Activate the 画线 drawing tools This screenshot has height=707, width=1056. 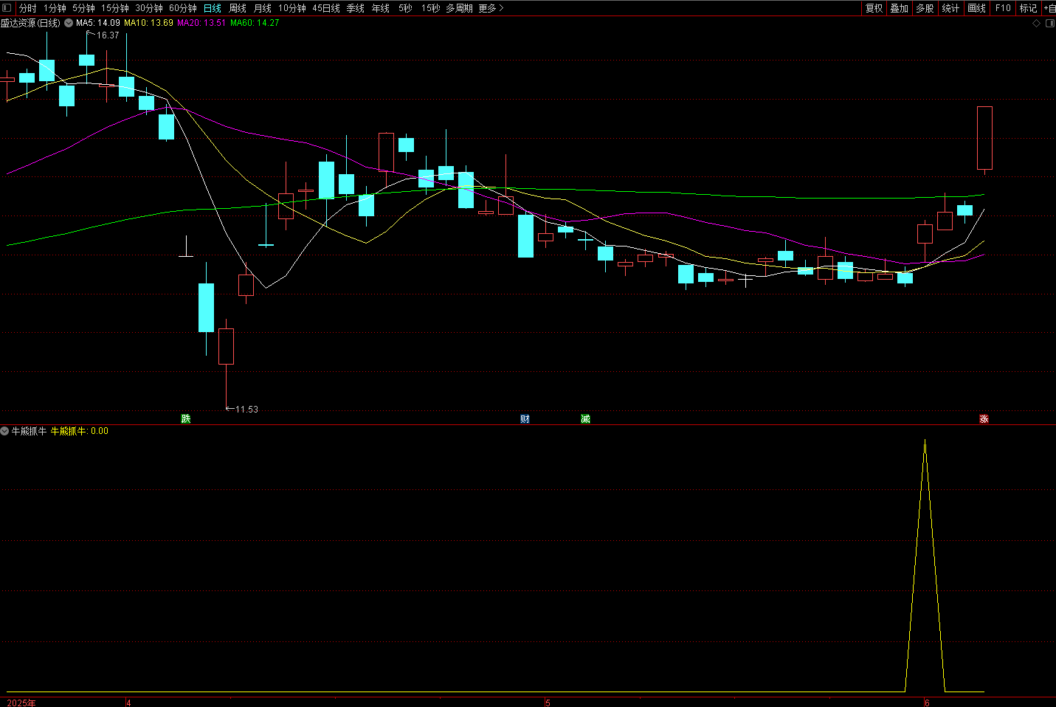coord(977,8)
